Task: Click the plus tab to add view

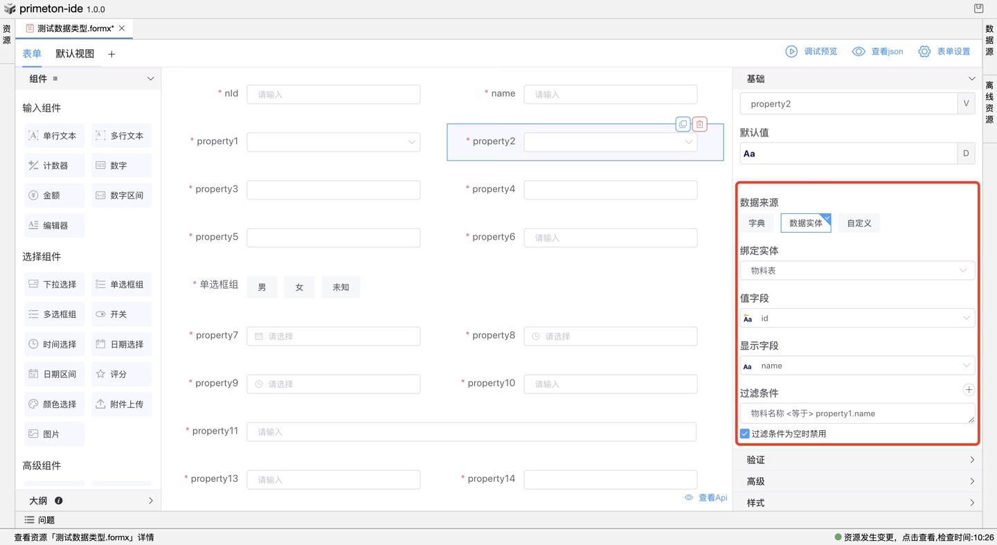Action: pyautogui.click(x=111, y=54)
